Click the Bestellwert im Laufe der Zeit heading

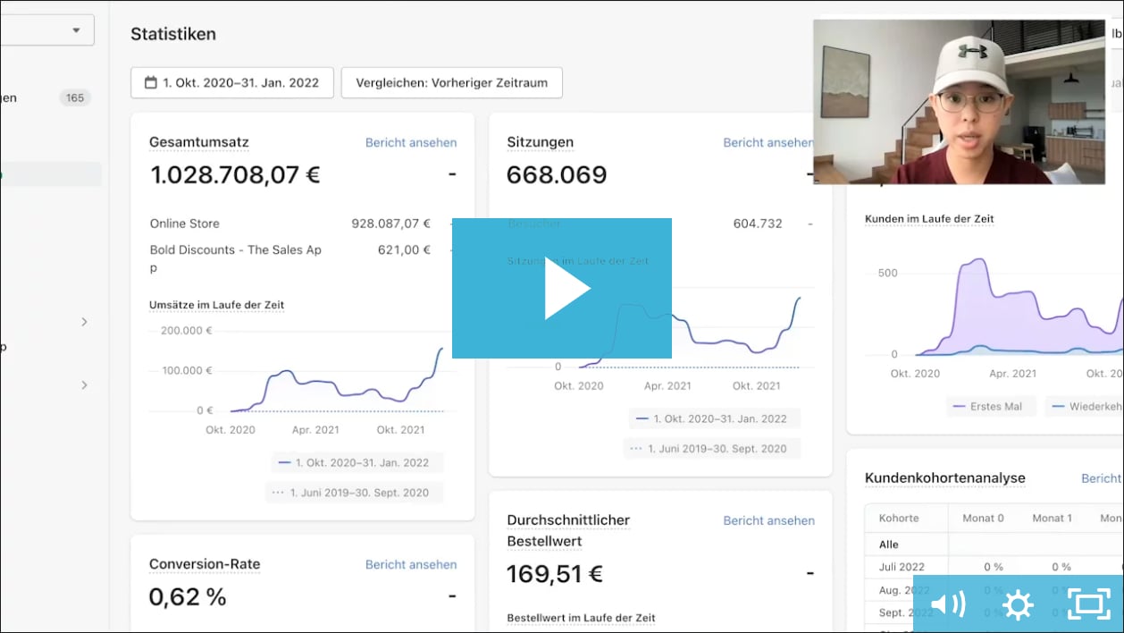[581, 618]
